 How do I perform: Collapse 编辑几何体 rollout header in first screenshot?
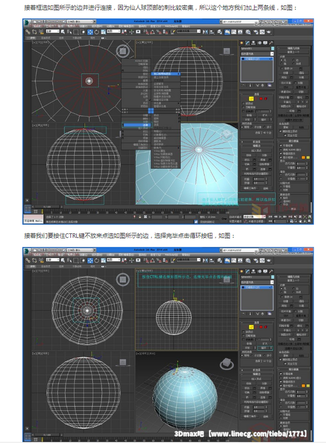point(293,48)
